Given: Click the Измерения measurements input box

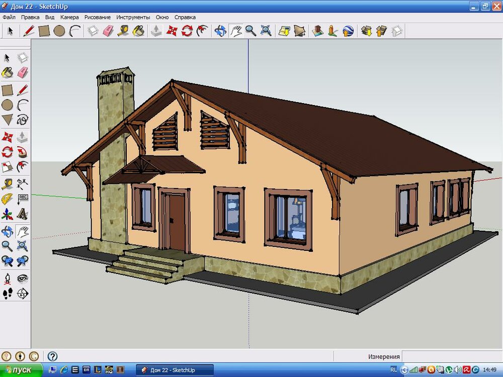Looking at the screenshot, I should click(452, 356).
